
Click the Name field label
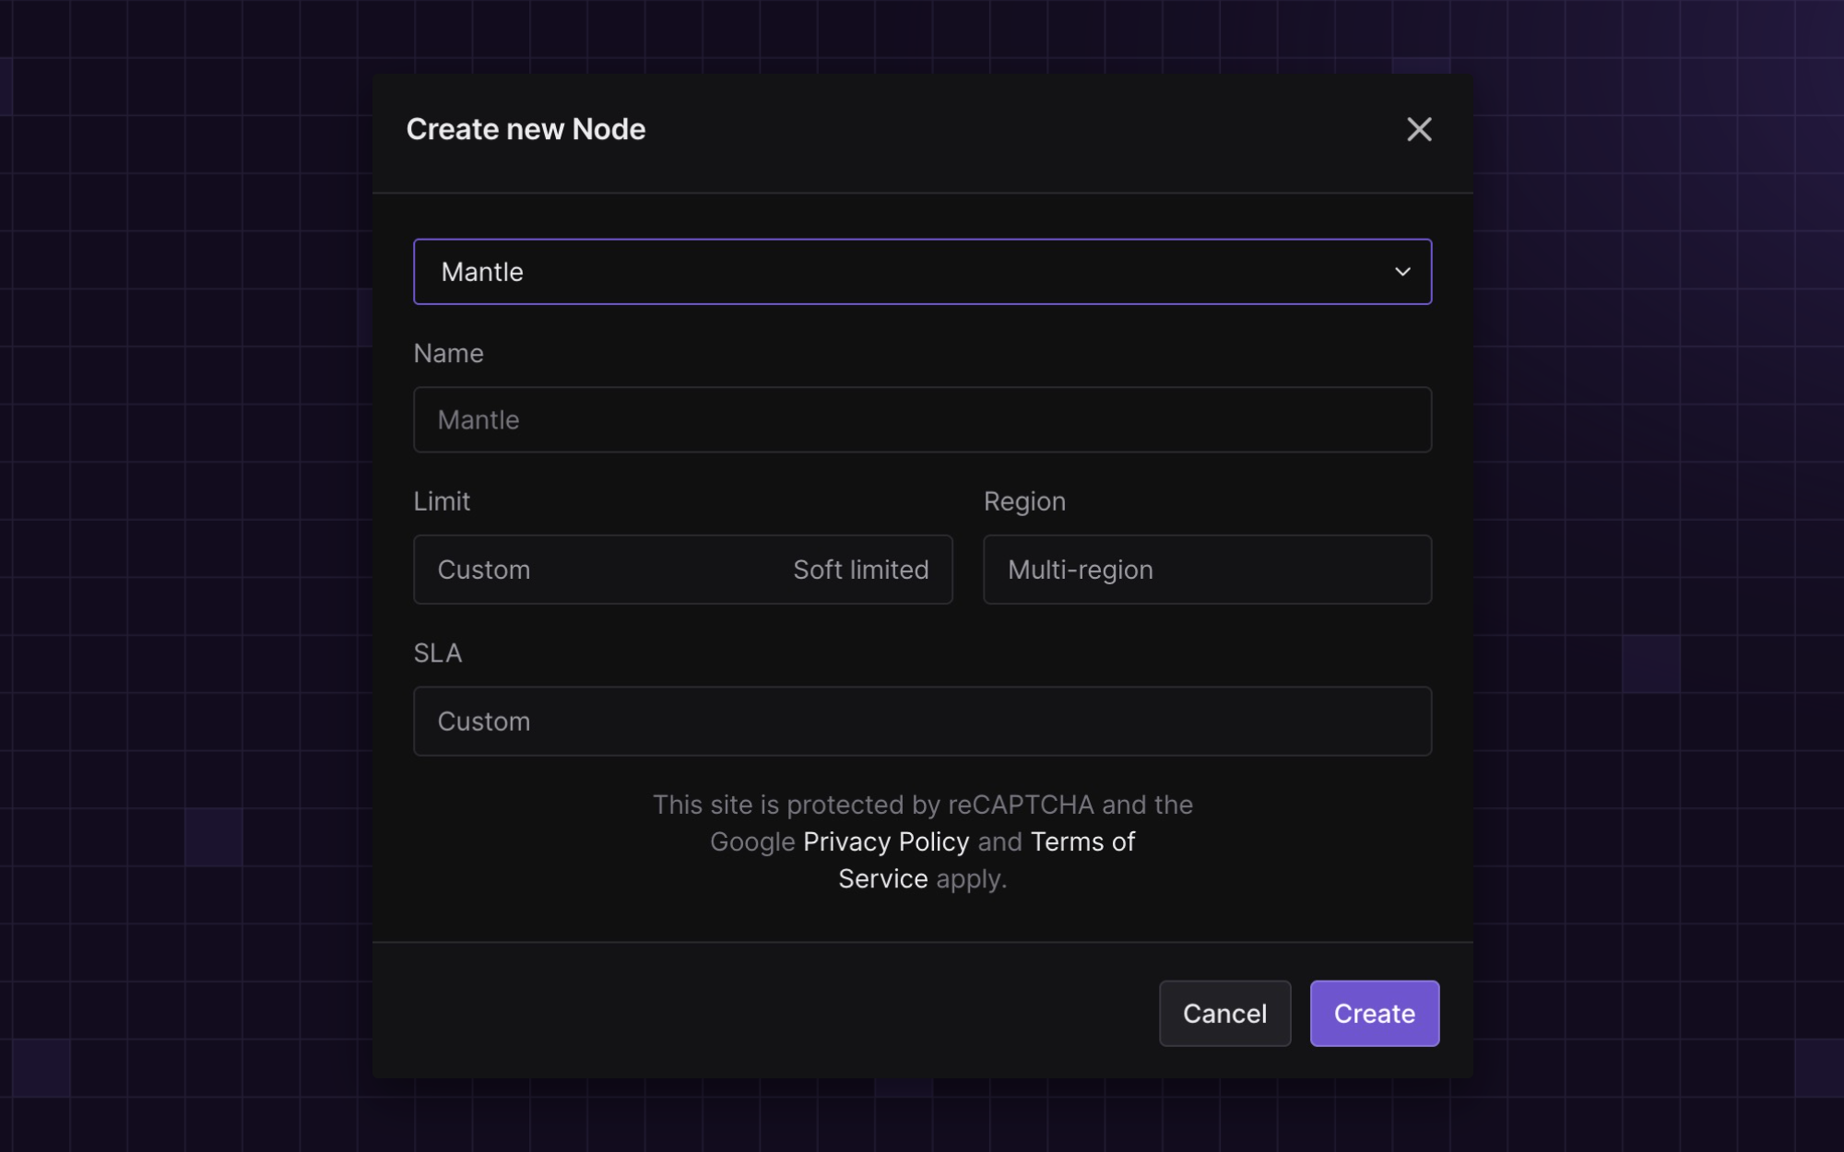coord(448,354)
